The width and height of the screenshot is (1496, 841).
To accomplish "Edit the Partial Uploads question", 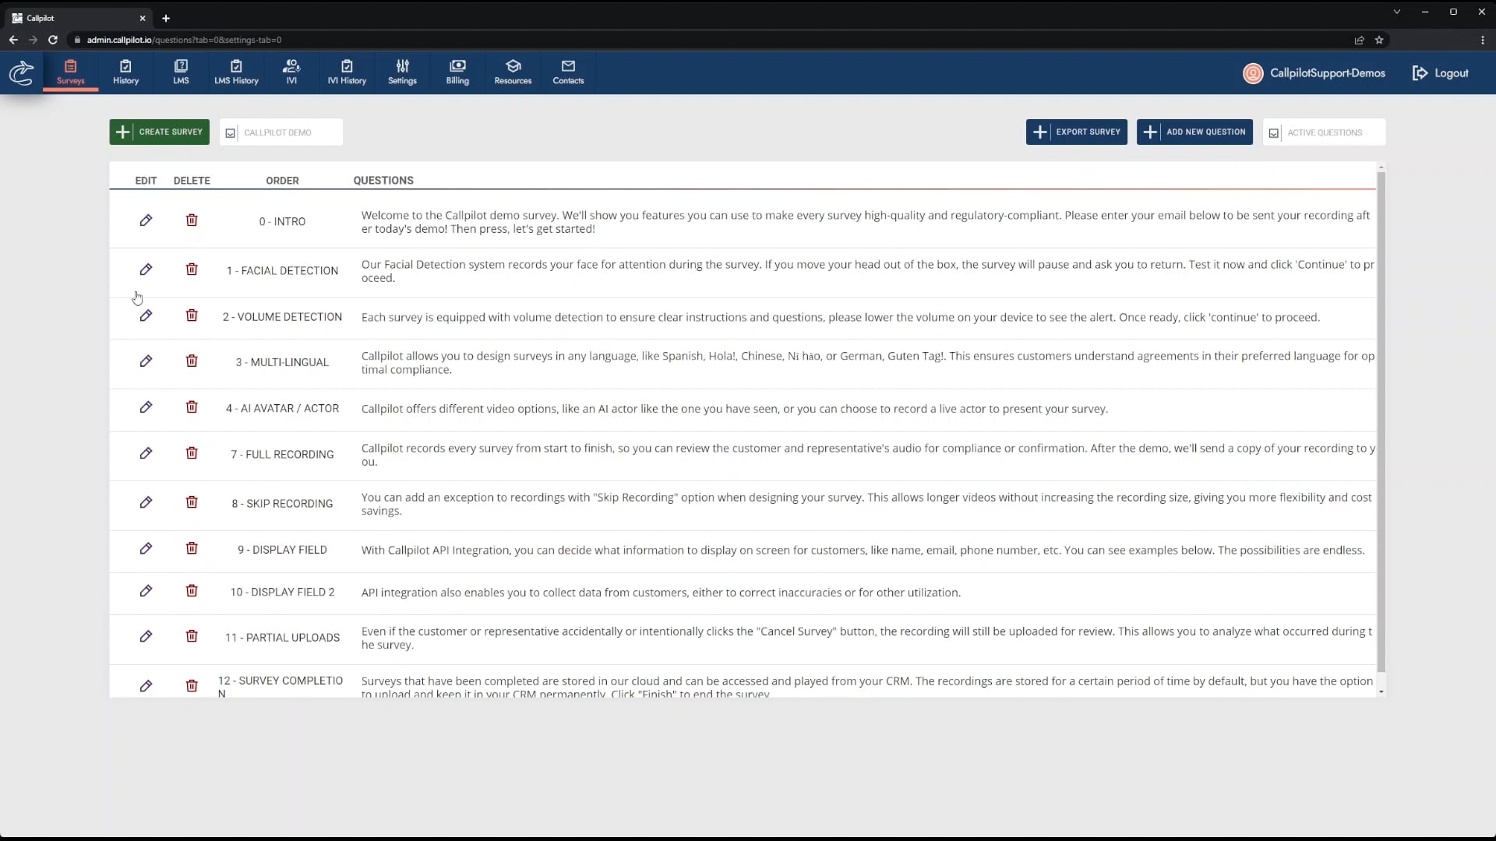I will pos(146,636).
